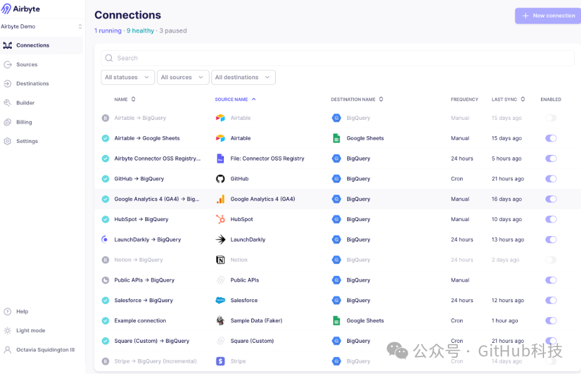Open the Octavia Squidington III user menu
This screenshot has height=374, width=581.
[x=41, y=350]
